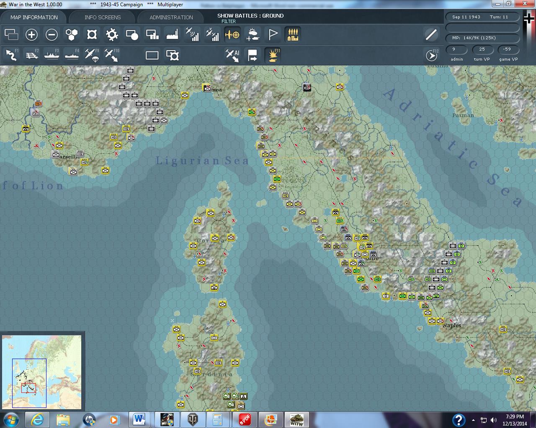536x428 pixels.
Task: Open World of Tanks from taskbar
Action: pos(193,420)
